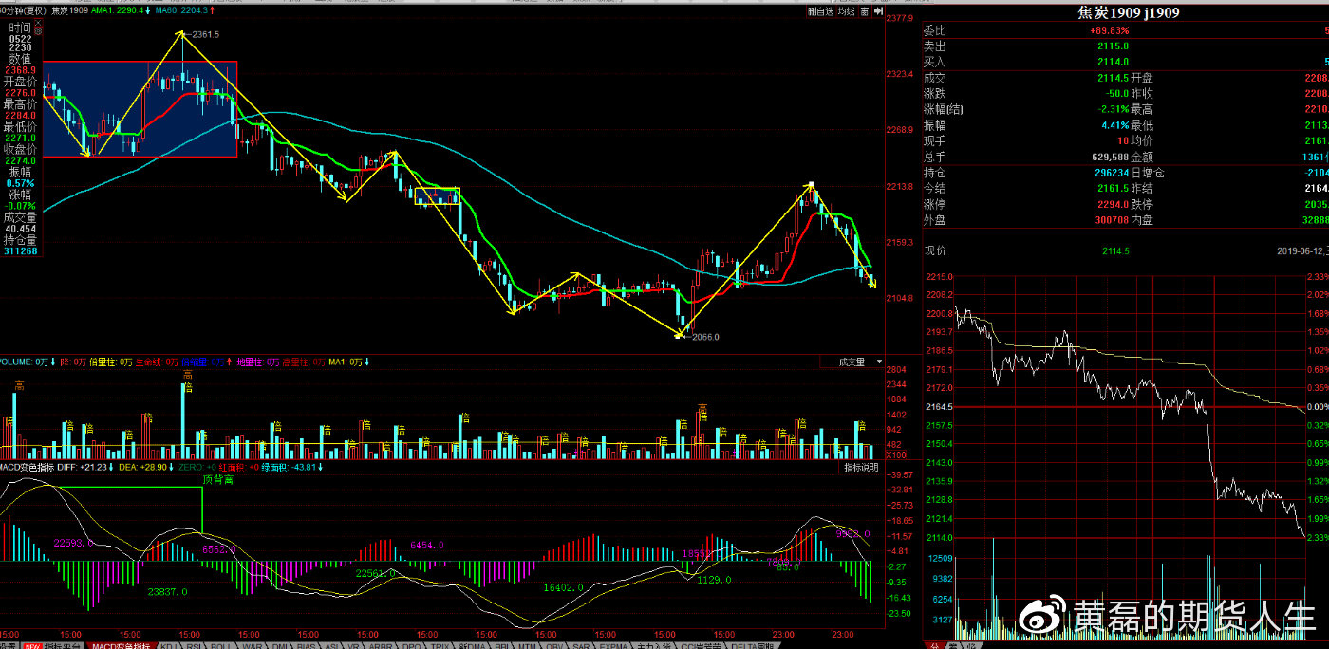Click the VOLUME: 0万 indicator label
Screen dimensions: 1329x649
click(x=24, y=362)
